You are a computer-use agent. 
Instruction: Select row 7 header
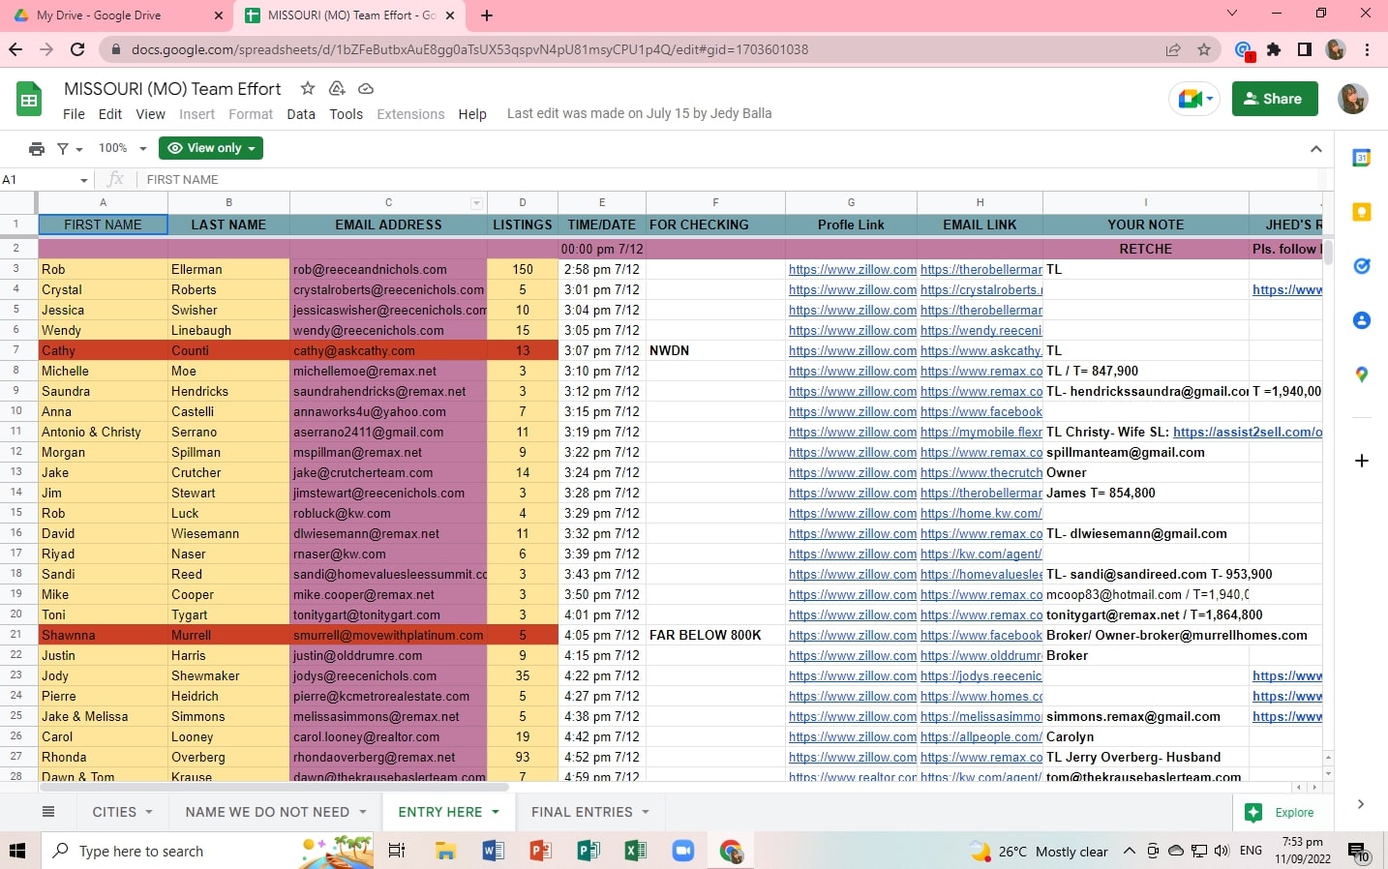(16, 350)
